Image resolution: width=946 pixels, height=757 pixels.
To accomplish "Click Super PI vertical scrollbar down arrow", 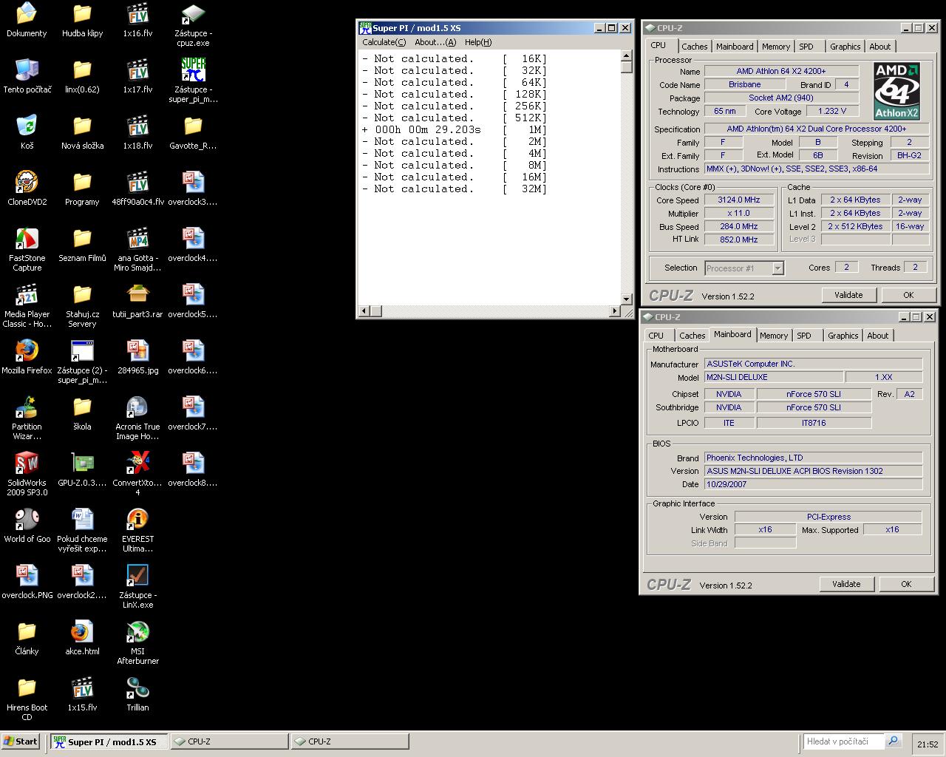I will point(627,299).
